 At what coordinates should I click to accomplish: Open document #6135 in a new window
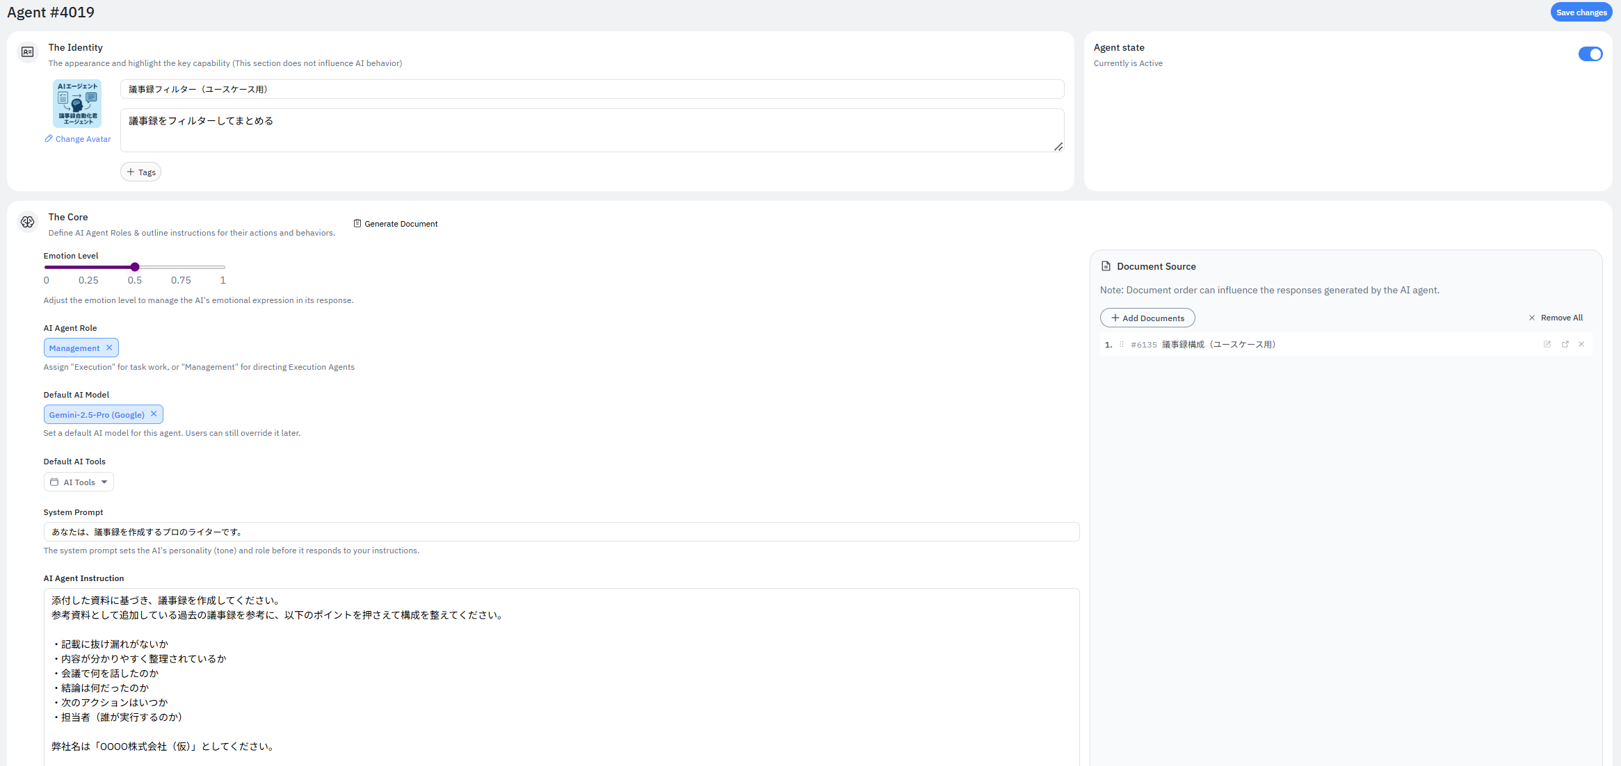pyautogui.click(x=1565, y=344)
